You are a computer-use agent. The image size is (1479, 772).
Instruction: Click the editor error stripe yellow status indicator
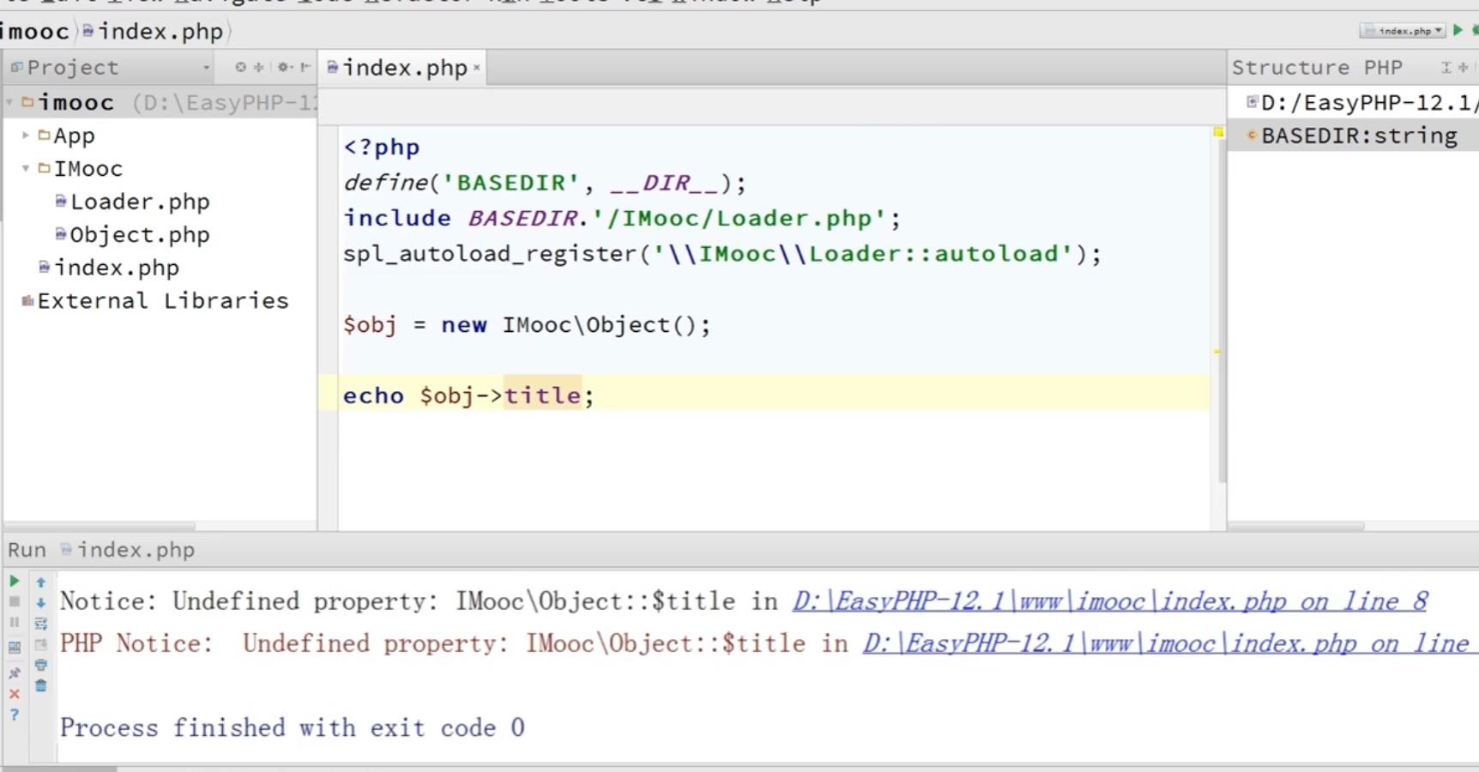[x=1217, y=132]
